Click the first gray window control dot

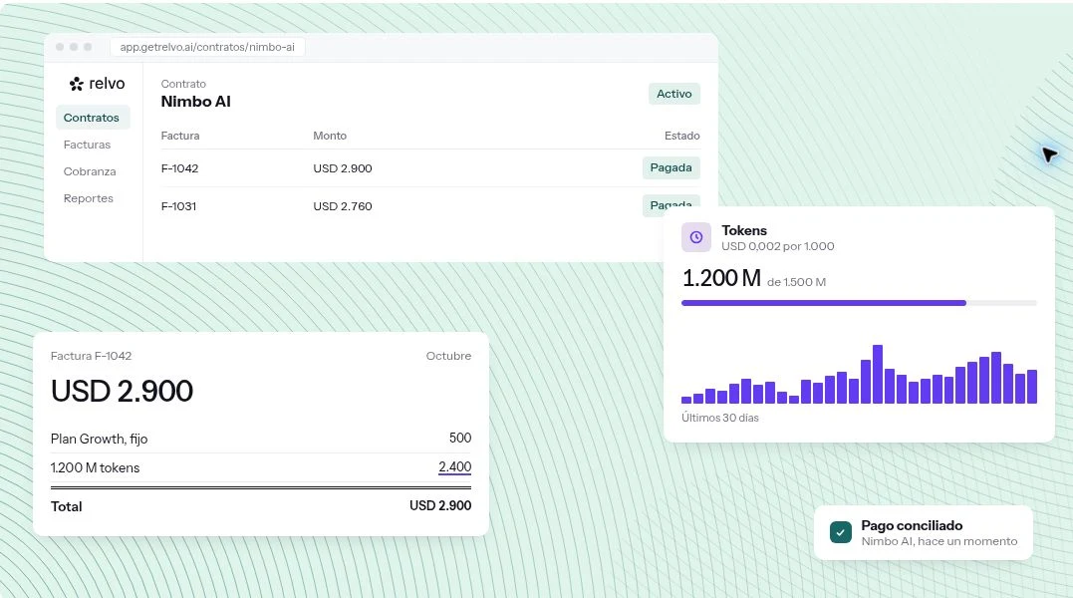click(60, 47)
